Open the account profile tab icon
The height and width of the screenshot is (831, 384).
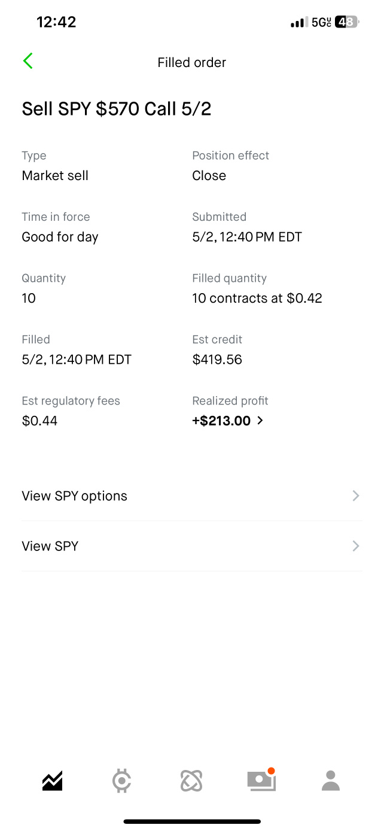pyautogui.click(x=331, y=781)
